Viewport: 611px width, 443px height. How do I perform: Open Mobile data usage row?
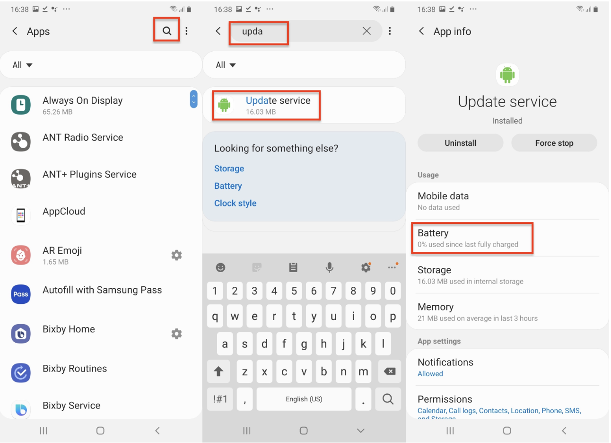click(x=507, y=201)
